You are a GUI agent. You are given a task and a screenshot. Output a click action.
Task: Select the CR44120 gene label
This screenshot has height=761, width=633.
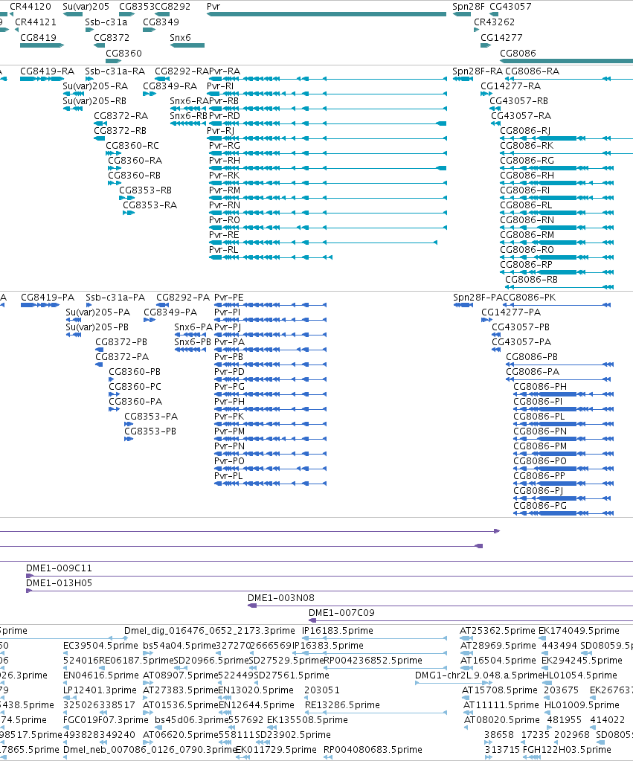pyautogui.click(x=30, y=6)
